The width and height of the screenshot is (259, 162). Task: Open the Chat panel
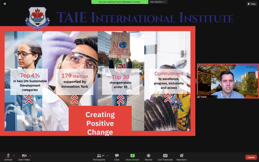(x=117, y=157)
